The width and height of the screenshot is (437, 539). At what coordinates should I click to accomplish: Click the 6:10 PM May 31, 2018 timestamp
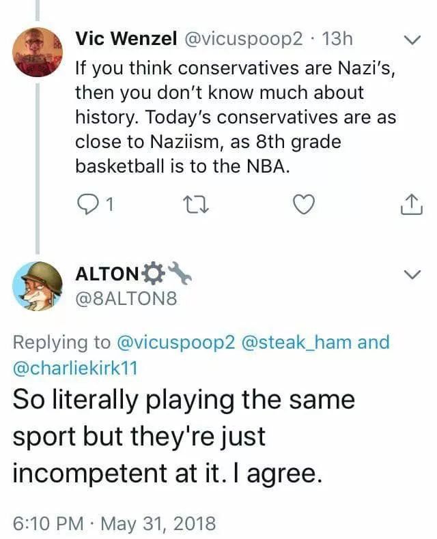113,523
